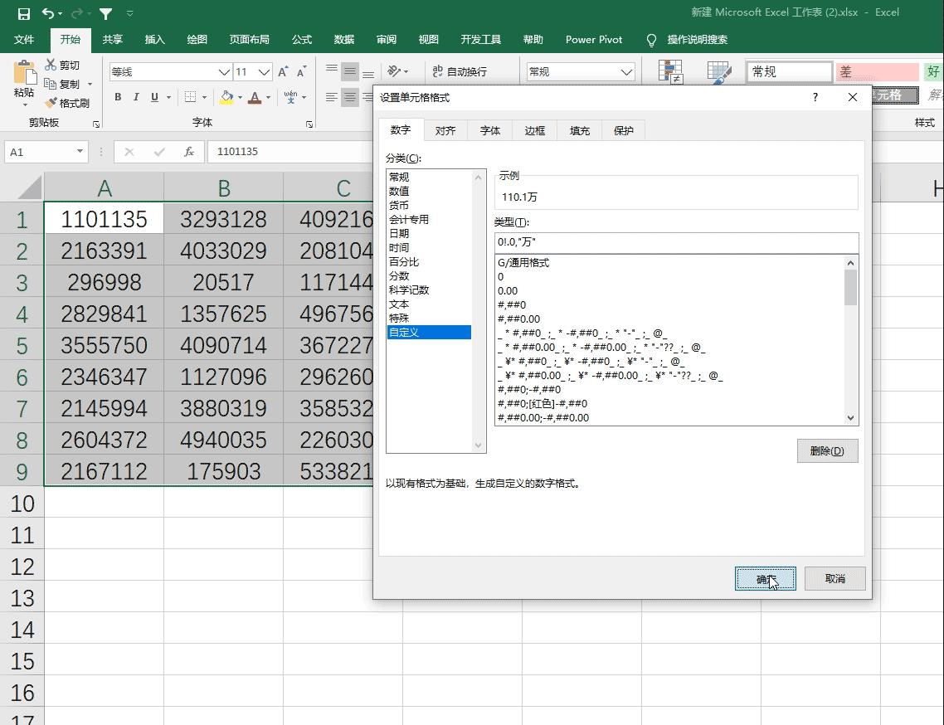Click the Insert Function fx icon

click(x=189, y=152)
